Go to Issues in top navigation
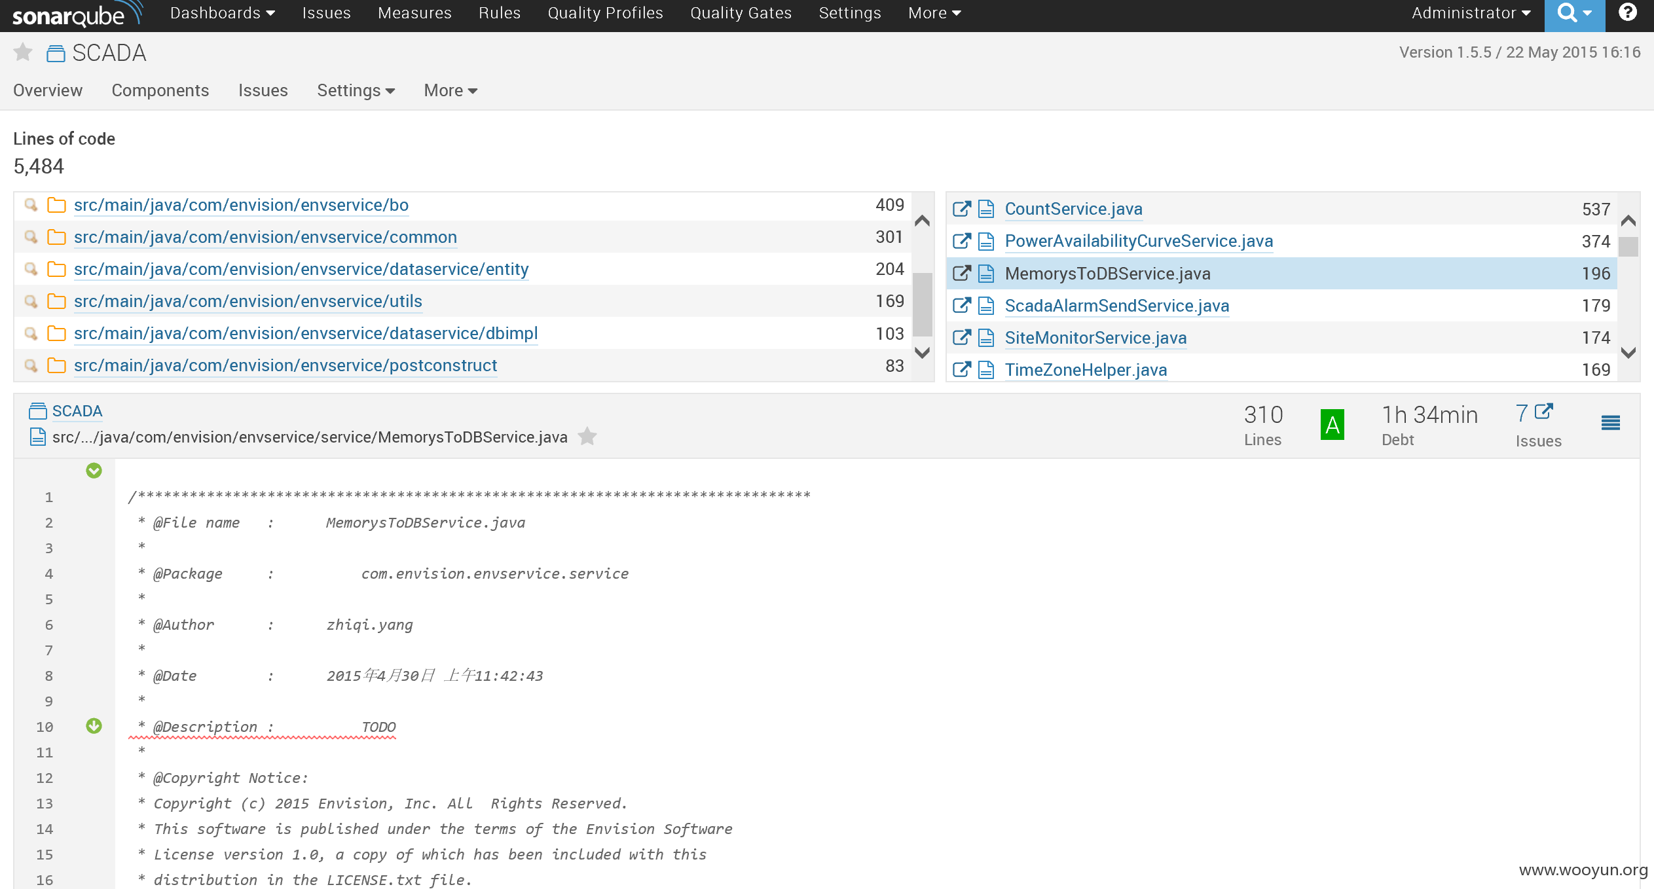1654x889 pixels. (326, 13)
